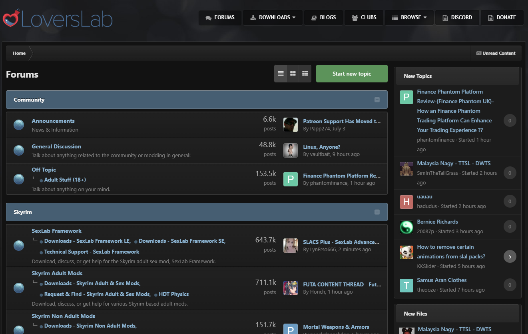
Task: Collapse the Skyrim category
Action: pos(377,212)
